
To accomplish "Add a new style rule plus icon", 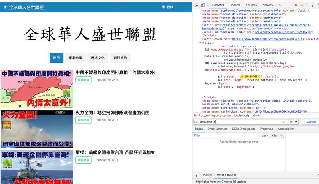I will click(282, 135).
